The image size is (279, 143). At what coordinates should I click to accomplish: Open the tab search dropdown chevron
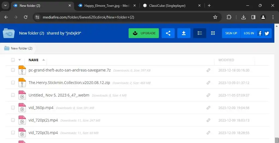tap(5, 6)
